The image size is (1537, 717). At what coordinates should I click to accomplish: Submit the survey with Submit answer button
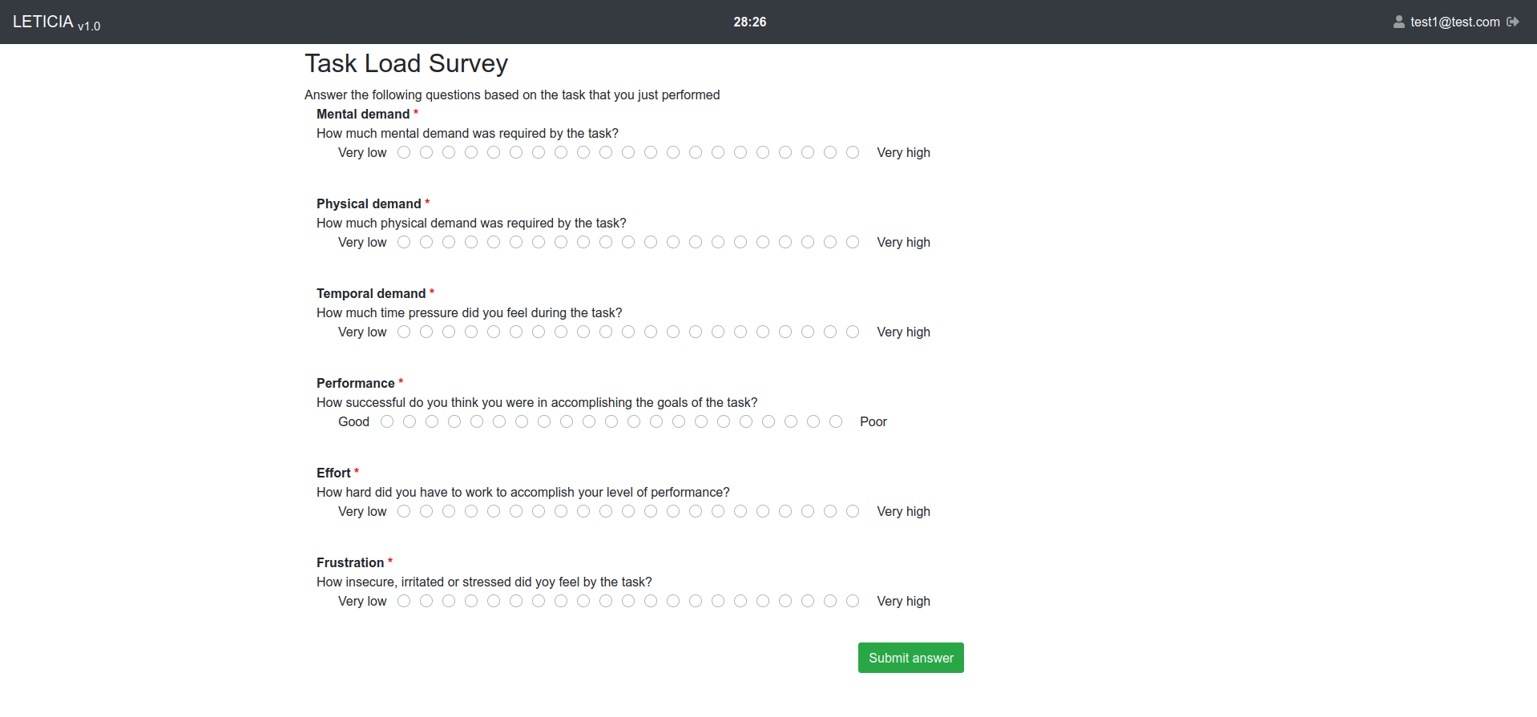click(911, 658)
